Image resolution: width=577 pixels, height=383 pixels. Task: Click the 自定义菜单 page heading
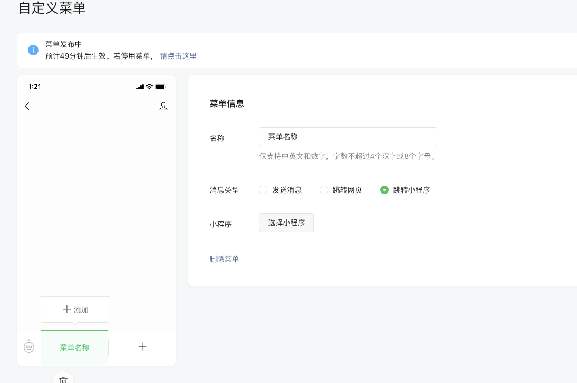[52, 8]
